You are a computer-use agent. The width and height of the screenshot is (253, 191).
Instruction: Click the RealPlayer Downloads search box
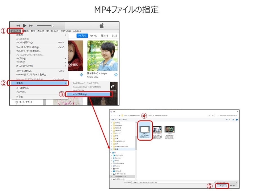tap(227, 116)
